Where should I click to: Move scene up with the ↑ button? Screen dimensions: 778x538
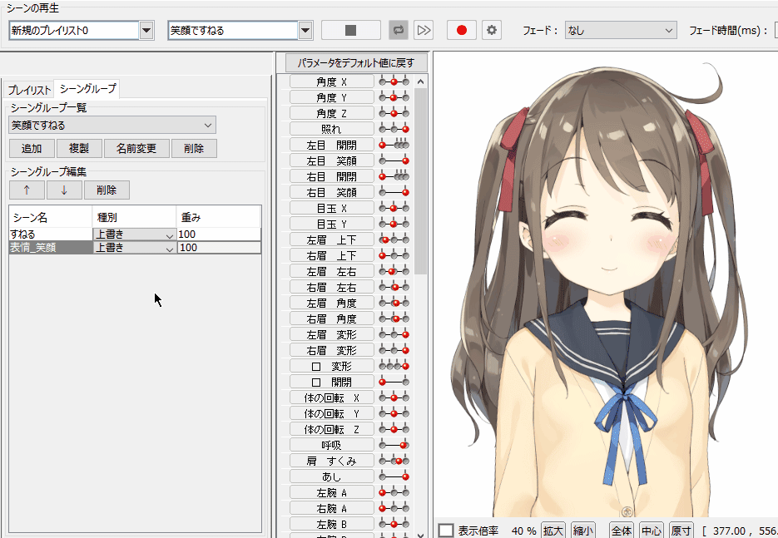27,190
